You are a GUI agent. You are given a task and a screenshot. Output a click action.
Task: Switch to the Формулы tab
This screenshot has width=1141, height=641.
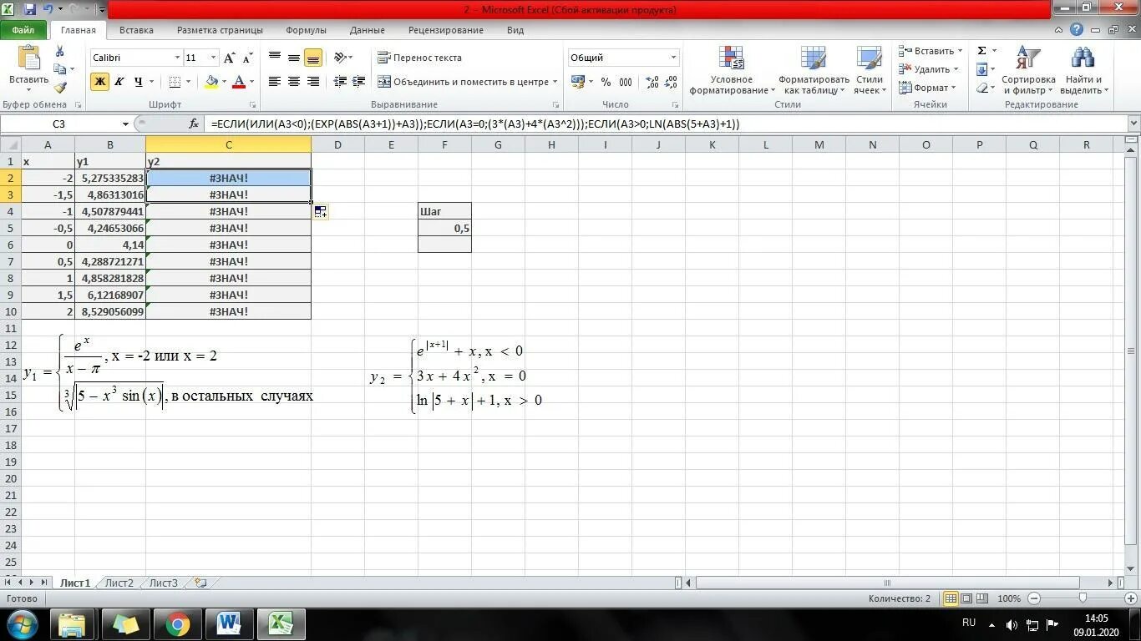click(x=306, y=30)
